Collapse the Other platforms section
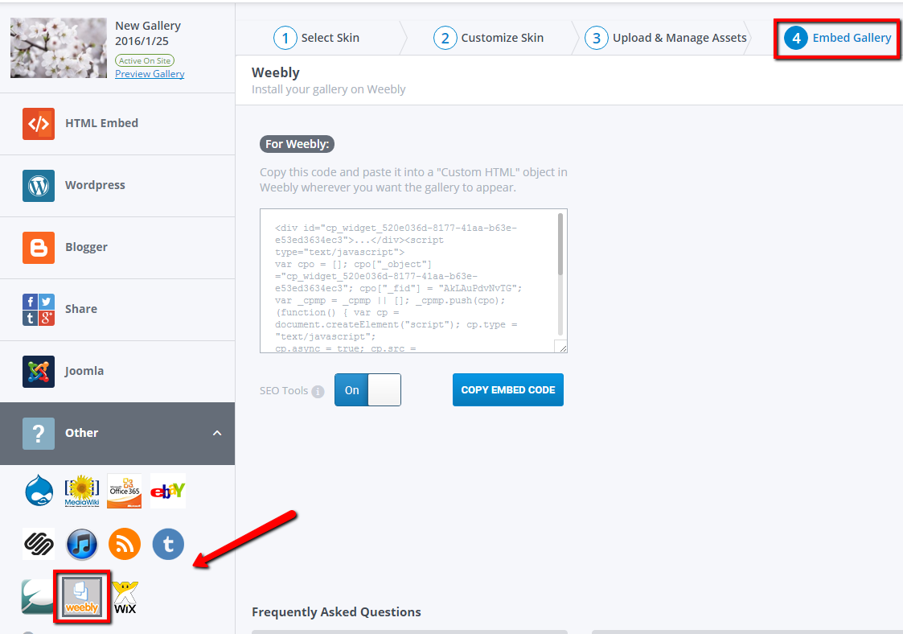This screenshot has width=903, height=634. tap(117, 433)
